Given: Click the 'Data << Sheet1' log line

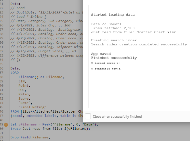Looking at the screenshot, I should tap(106, 24).
